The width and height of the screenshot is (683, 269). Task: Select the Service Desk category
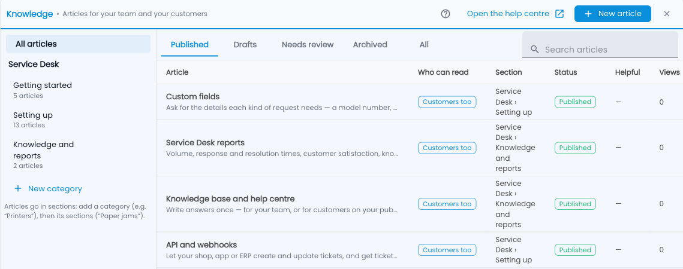coord(34,65)
